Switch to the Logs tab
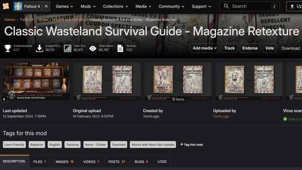This screenshot has height=170, width=302. (162, 162)
